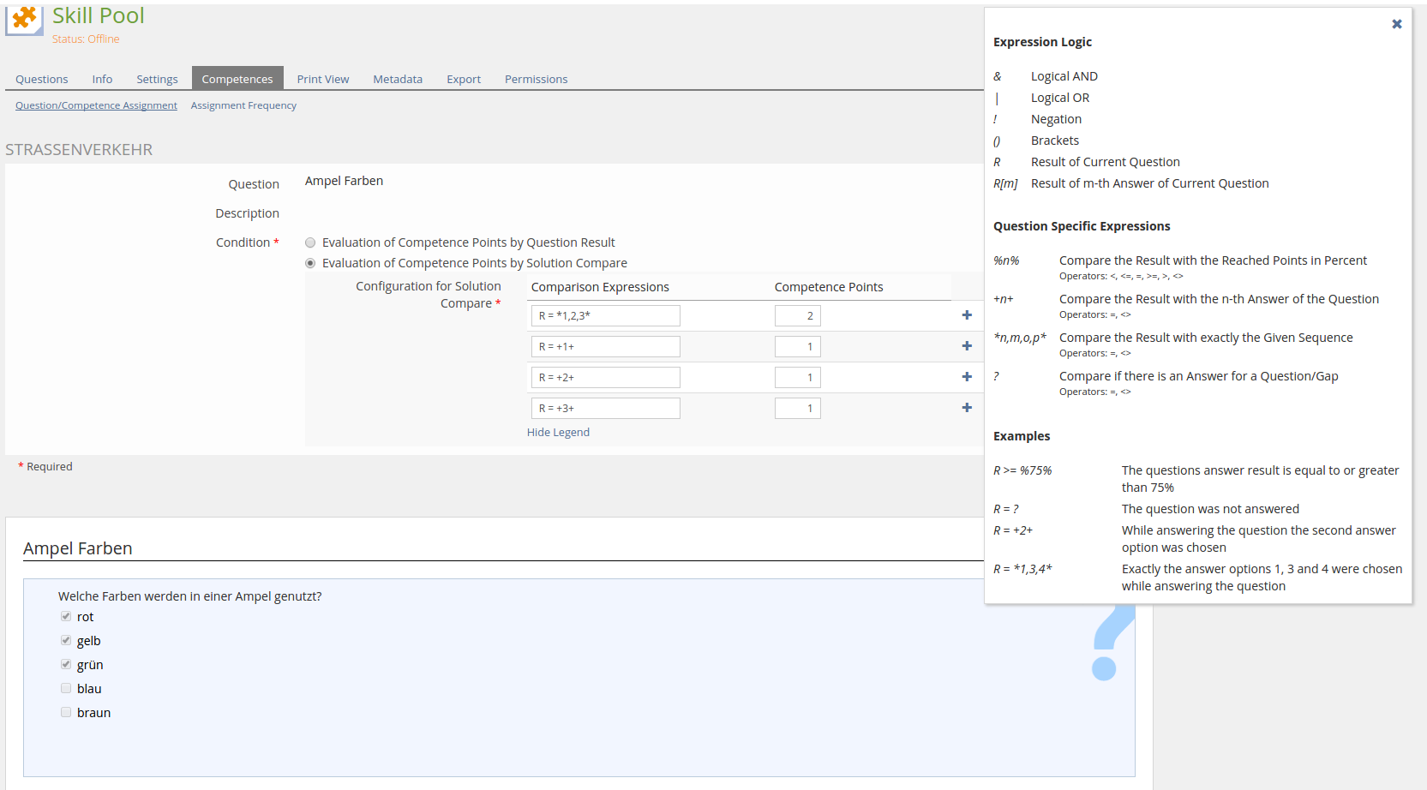Viewport: 1427px width, 790px height.
Task: Select Evaluation by Solution Compare radio button
Action: point(310,264)
